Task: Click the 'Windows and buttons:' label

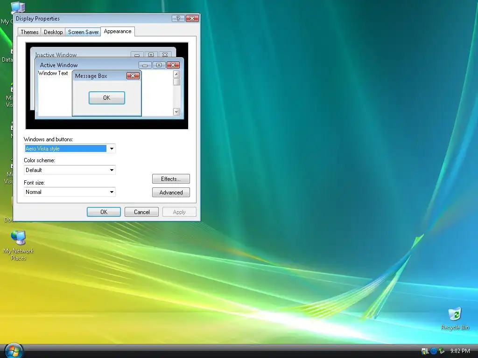Action: coord(49,139)
